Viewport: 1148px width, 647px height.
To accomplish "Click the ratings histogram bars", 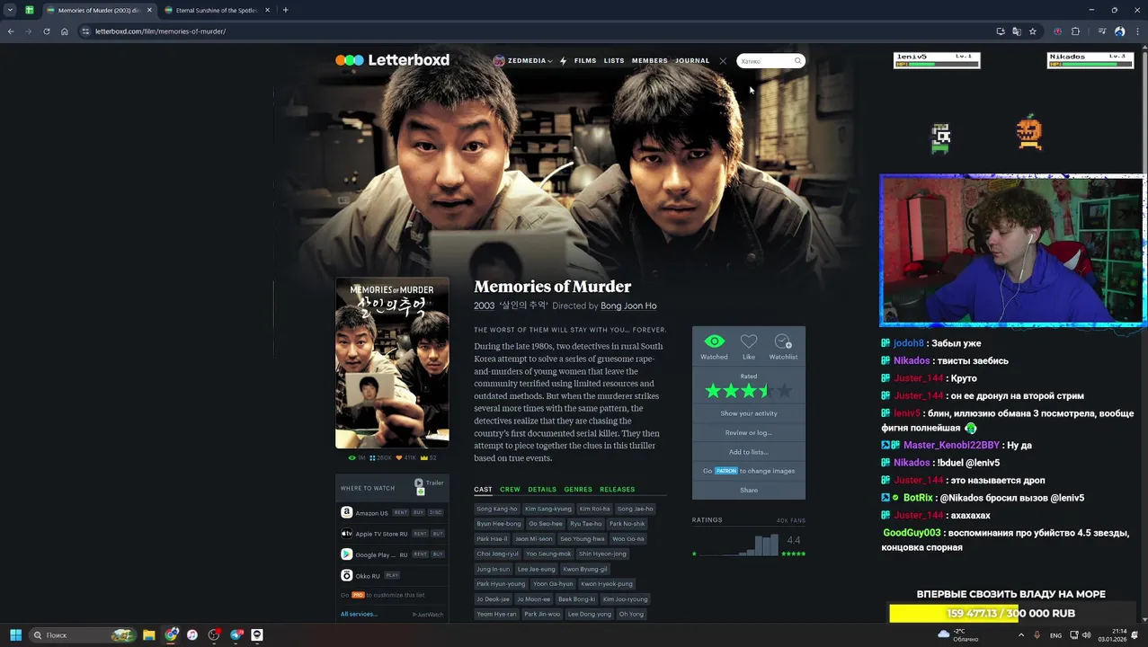I will (x=741, y=545).
